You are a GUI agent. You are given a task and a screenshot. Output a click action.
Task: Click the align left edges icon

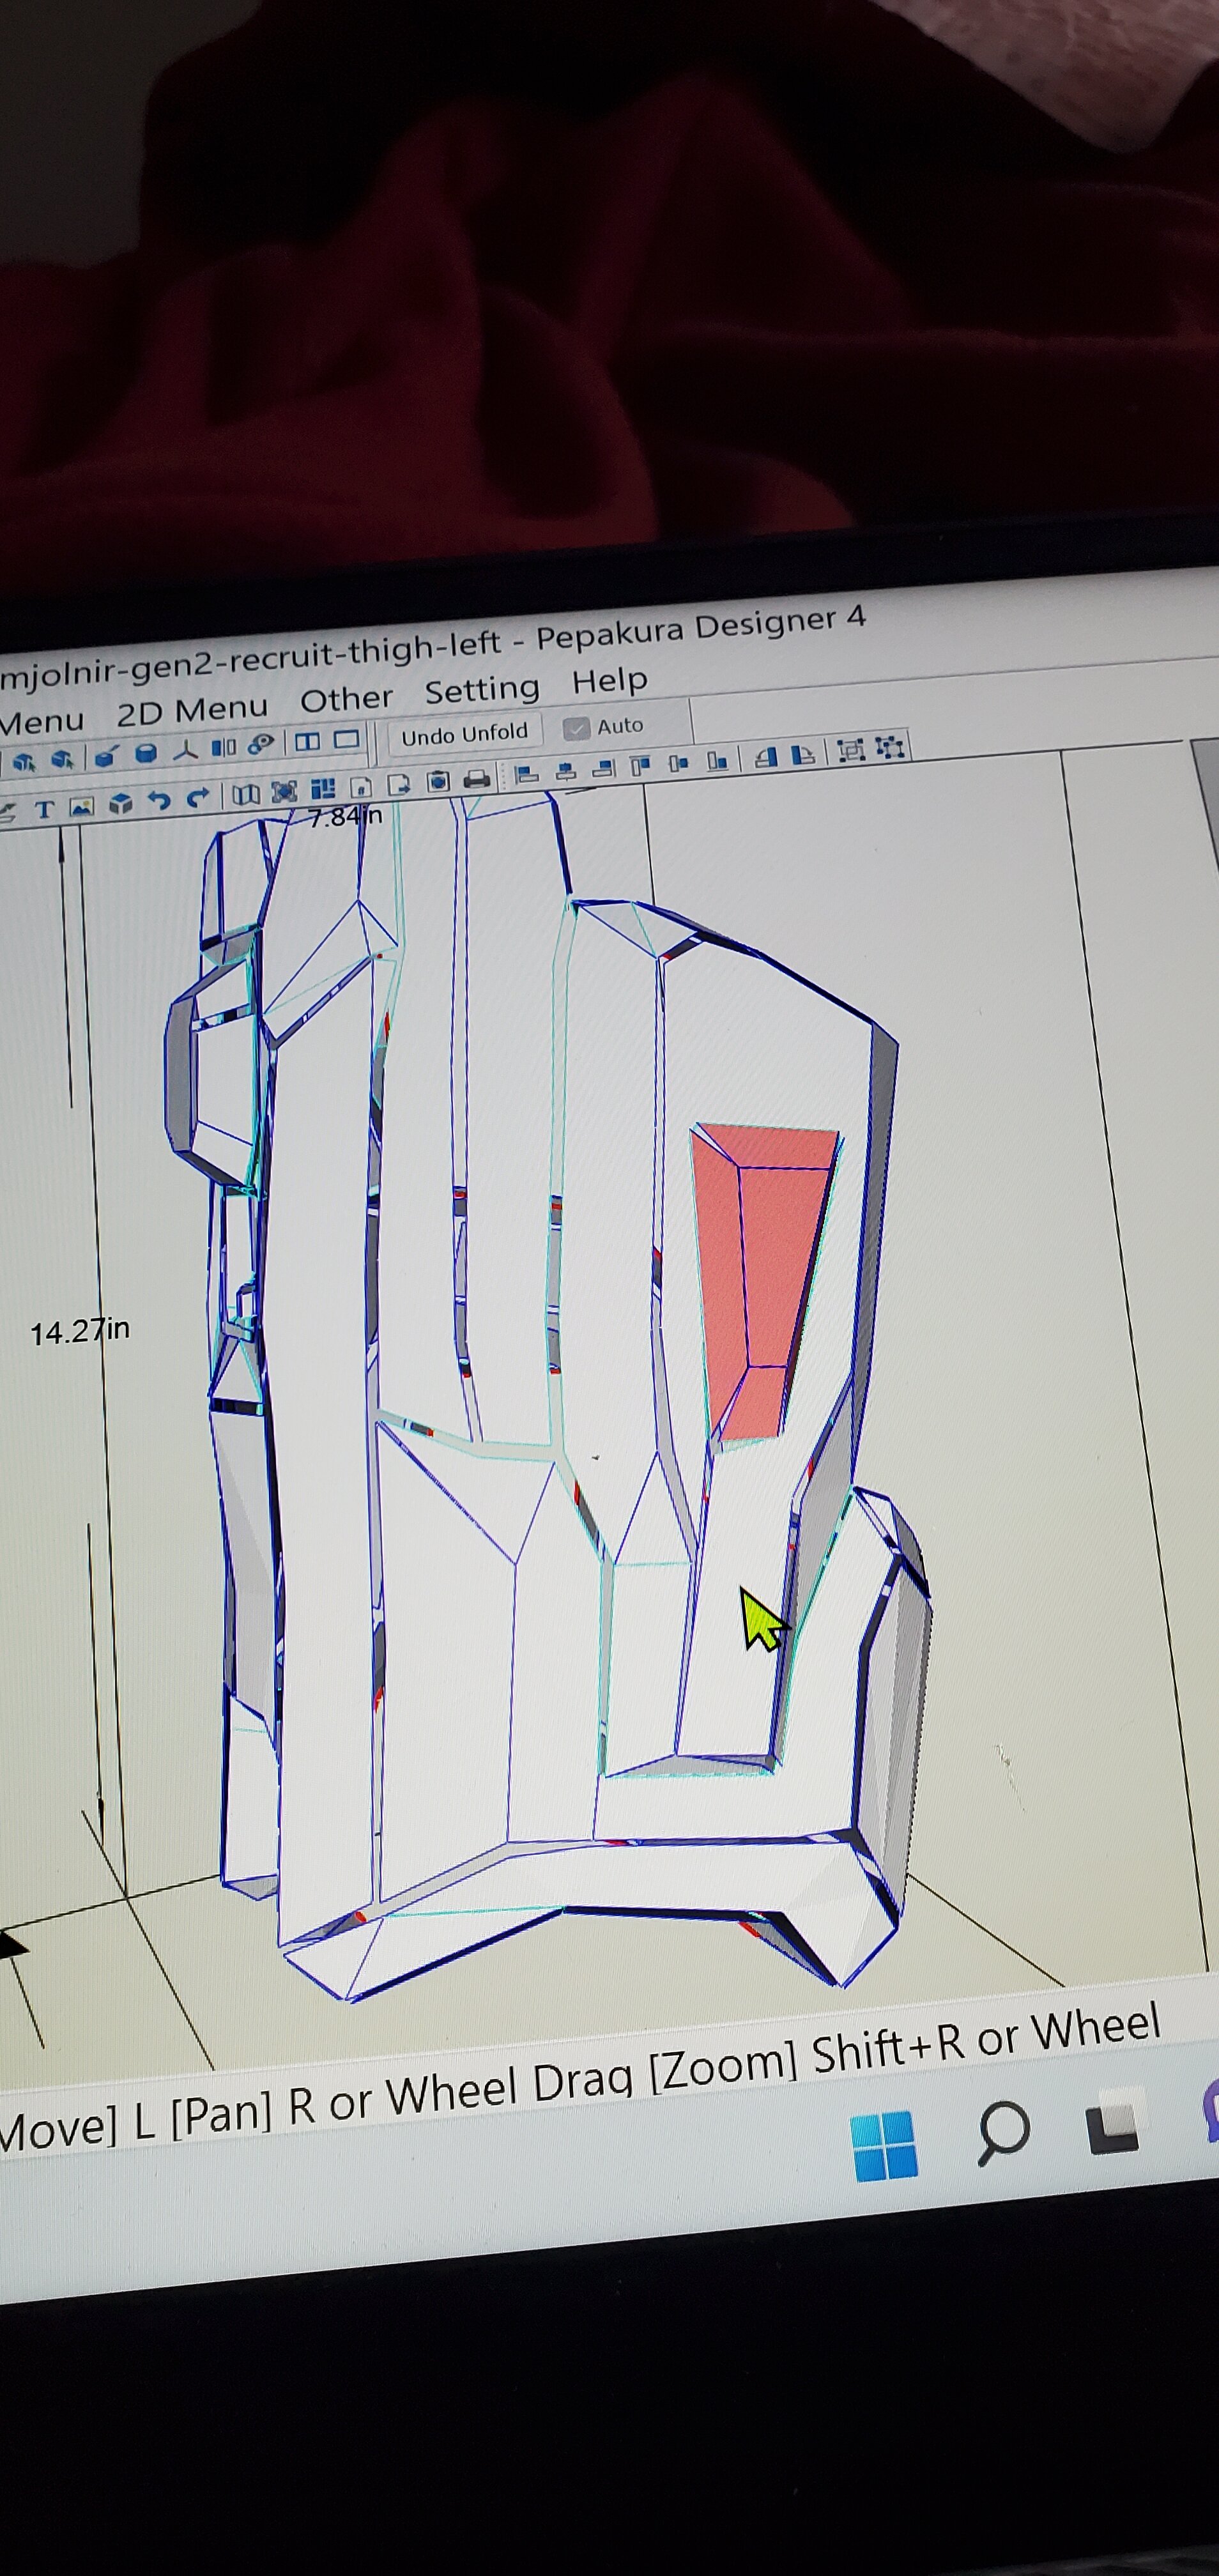(526, 774)
